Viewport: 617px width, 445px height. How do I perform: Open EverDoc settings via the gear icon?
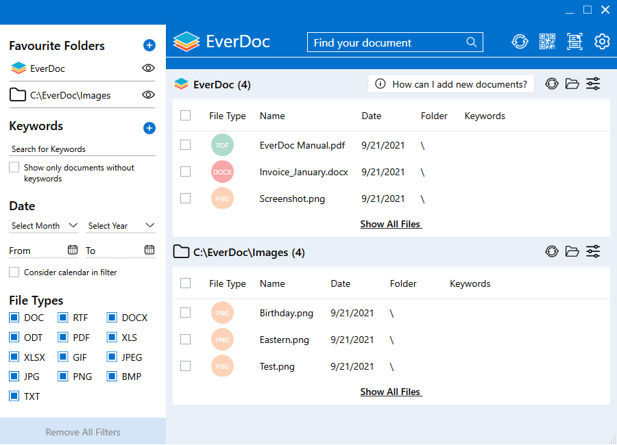click(x=602, y=41)
